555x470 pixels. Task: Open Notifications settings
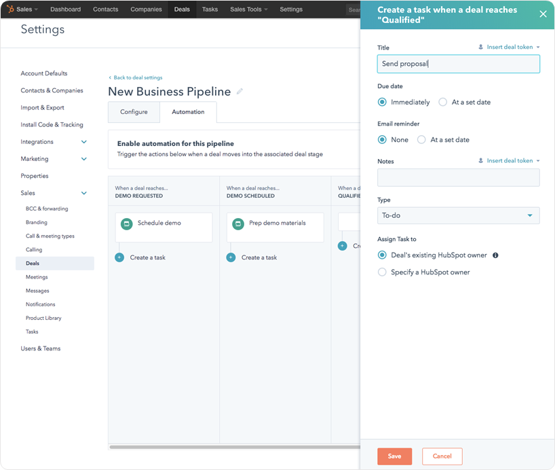pos(40,304)
